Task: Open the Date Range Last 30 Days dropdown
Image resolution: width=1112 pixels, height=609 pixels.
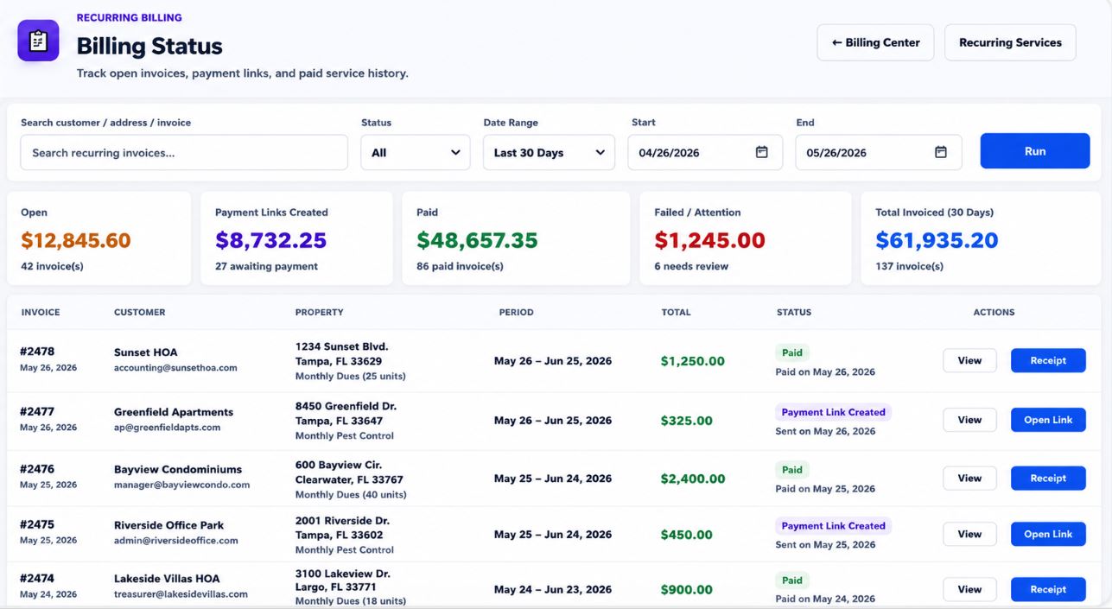Action: point(550,153)
